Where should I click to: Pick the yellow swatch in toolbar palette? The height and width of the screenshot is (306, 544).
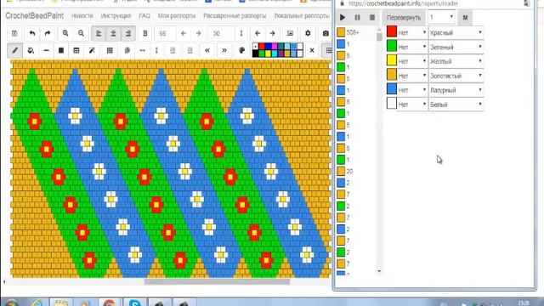(269, 54)
